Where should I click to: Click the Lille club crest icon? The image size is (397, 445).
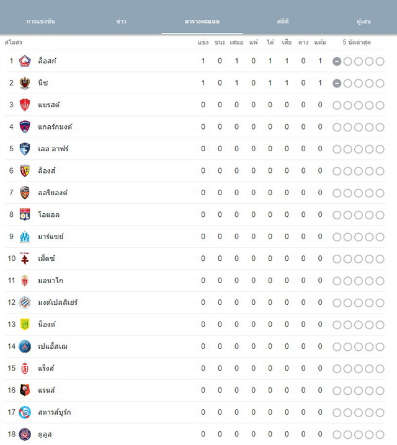(25, 61)
